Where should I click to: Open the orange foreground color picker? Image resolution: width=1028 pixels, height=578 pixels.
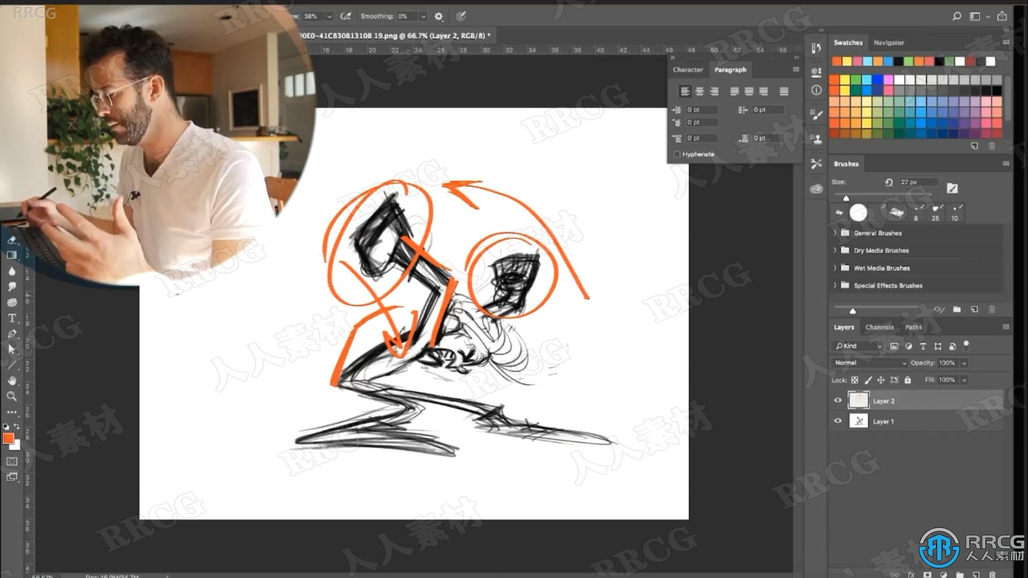click(x=8, y=438)
